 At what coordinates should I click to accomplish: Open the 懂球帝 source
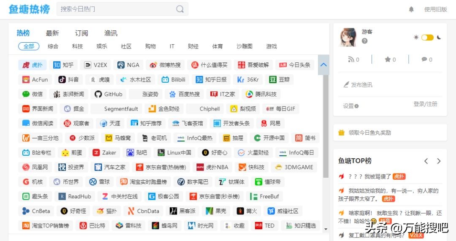[268, 182]
